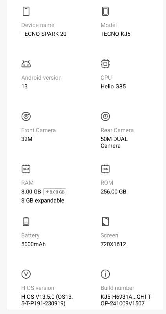This screenshot has width=166, height=314.
Task: Open the HiOS V13.5.0 version entry
Action: click(x=47, y=300)
